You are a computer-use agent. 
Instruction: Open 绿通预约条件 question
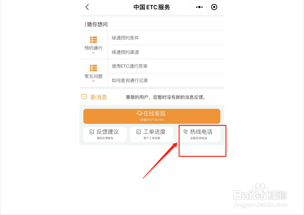point(166,38)
